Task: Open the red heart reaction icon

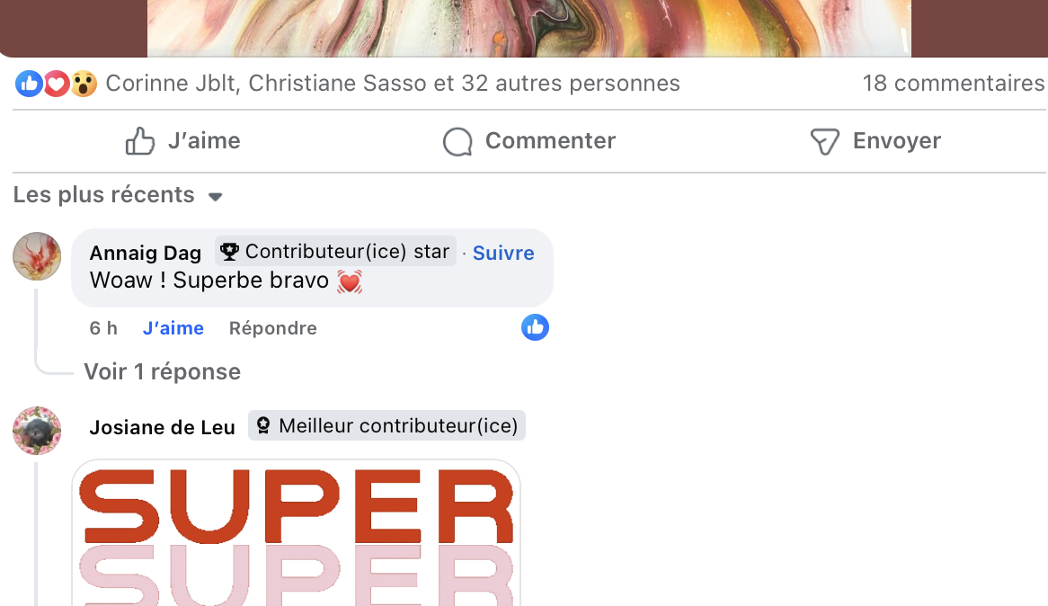Action: tap(56, 84)
